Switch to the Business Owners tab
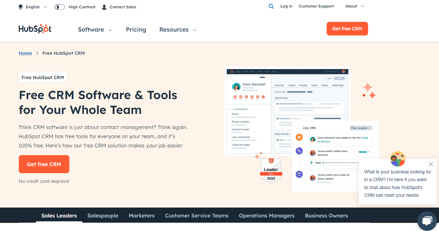Image resolution: width=439 pixels, height=231 pixels. pyautogui.click(x=327, y=216)
